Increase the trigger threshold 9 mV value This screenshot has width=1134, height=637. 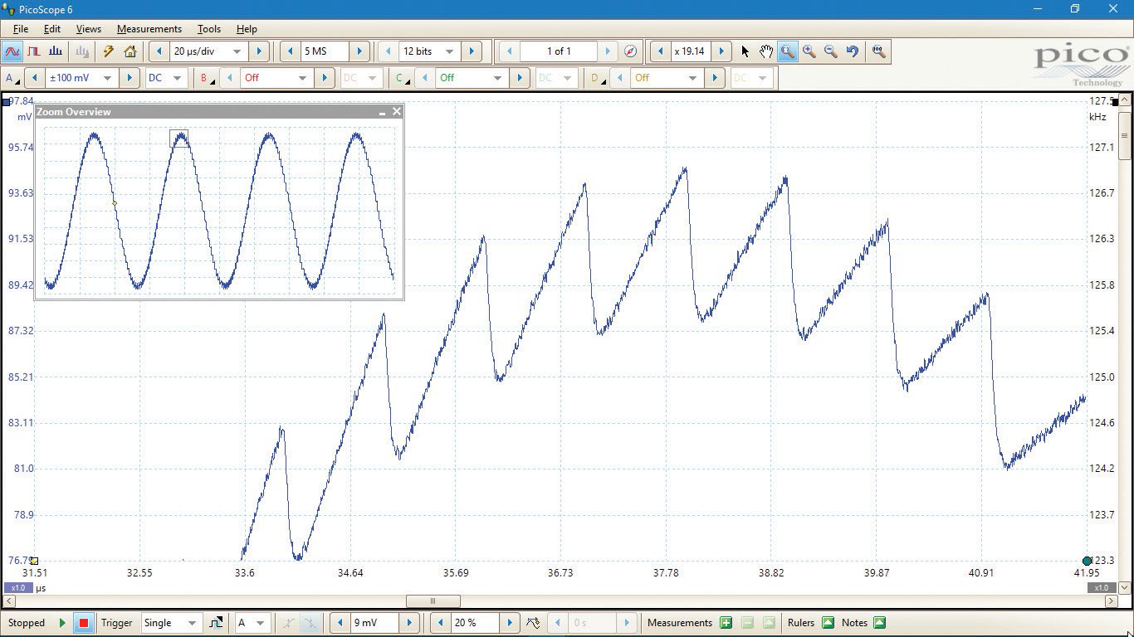409,623
